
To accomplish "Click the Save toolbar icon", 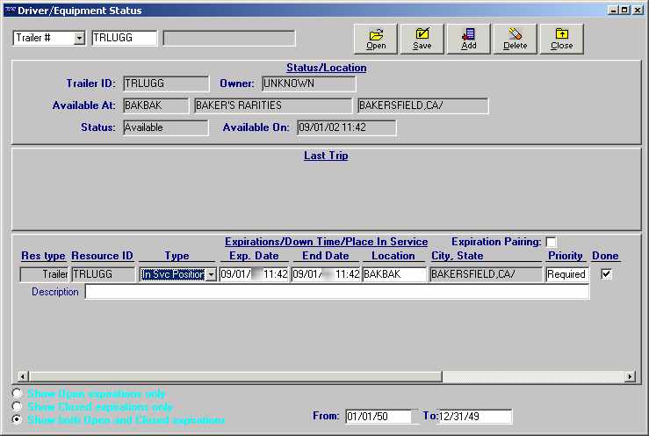I will [422, 35].
